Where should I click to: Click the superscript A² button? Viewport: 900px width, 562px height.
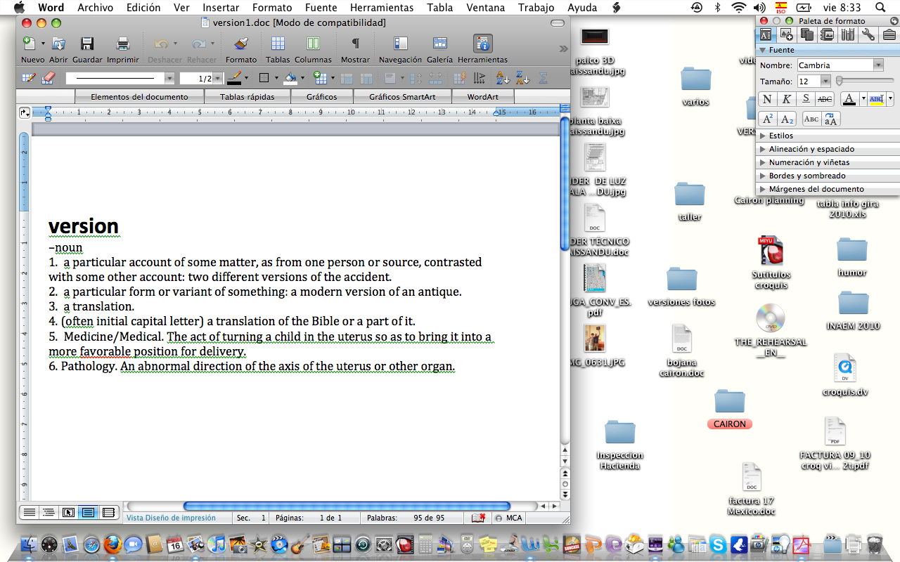pyautogui.click(x=768, y=119)
